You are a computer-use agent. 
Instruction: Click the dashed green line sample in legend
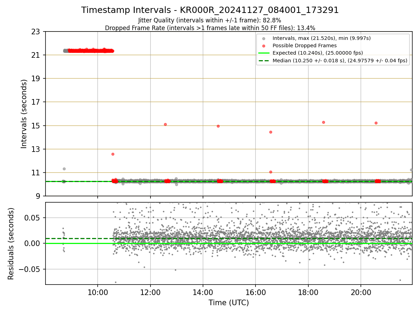click(264, 61)
